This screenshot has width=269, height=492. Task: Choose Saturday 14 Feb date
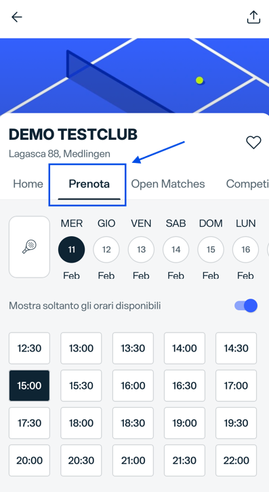(x=176, y=250)
